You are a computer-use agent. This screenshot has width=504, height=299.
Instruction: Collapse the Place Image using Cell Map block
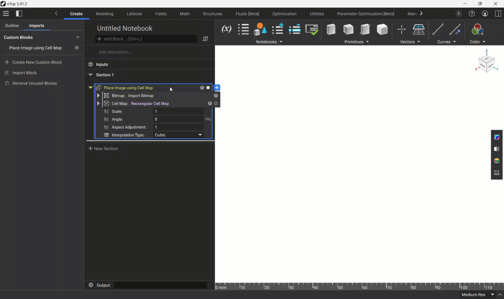point(90,87)
